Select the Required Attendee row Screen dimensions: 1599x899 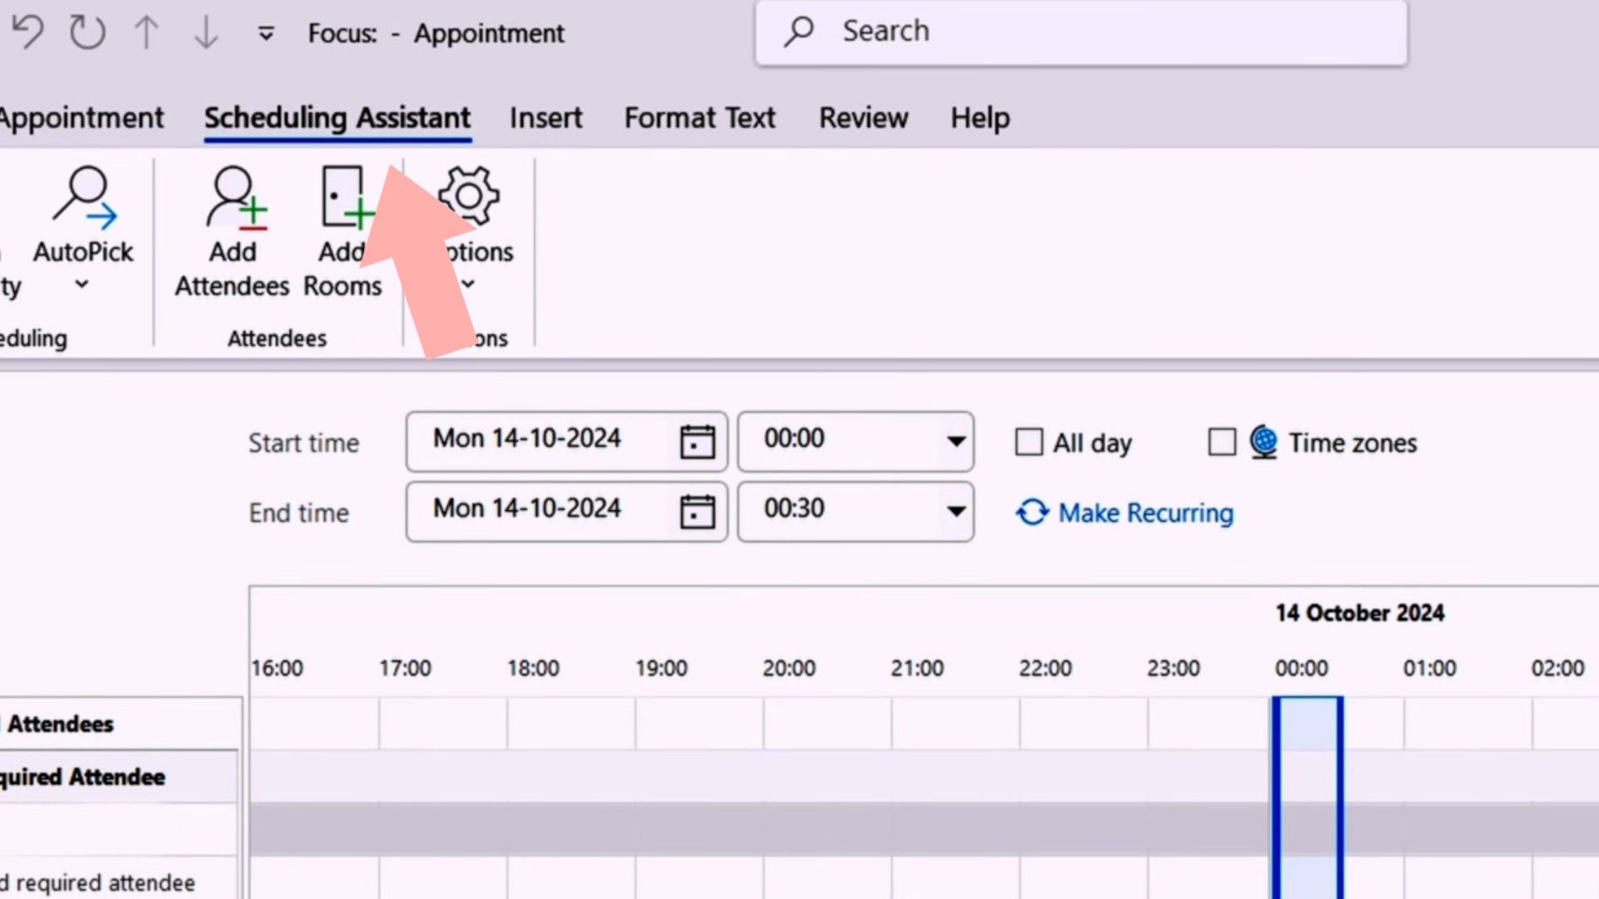(119, 777)
